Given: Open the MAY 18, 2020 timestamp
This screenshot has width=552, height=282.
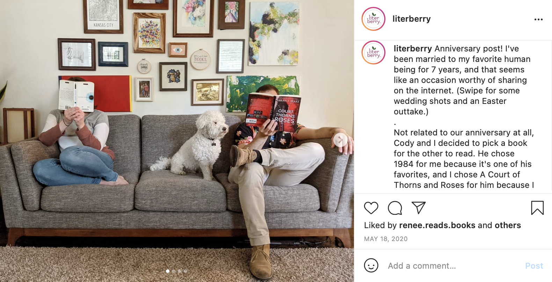Looking at the screenshot, I should pyautogui.click(x=386, y=239).
